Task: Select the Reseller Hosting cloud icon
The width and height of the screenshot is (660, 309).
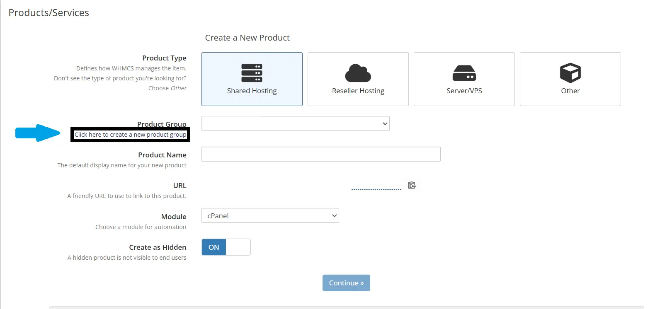Action: (358, 73)
